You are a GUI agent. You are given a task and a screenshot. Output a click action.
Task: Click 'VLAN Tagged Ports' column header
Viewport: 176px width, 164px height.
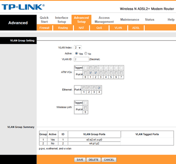click(147, 134)
